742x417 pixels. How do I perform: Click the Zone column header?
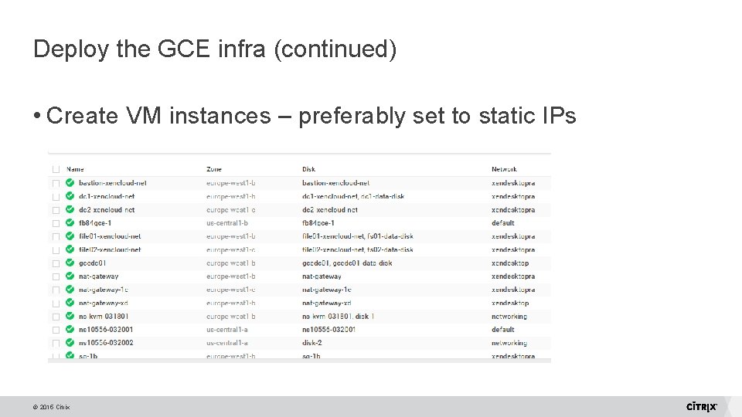click(214, 169)
